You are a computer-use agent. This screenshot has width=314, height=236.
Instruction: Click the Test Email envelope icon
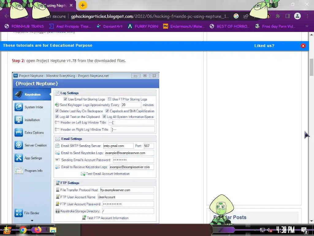83,174
